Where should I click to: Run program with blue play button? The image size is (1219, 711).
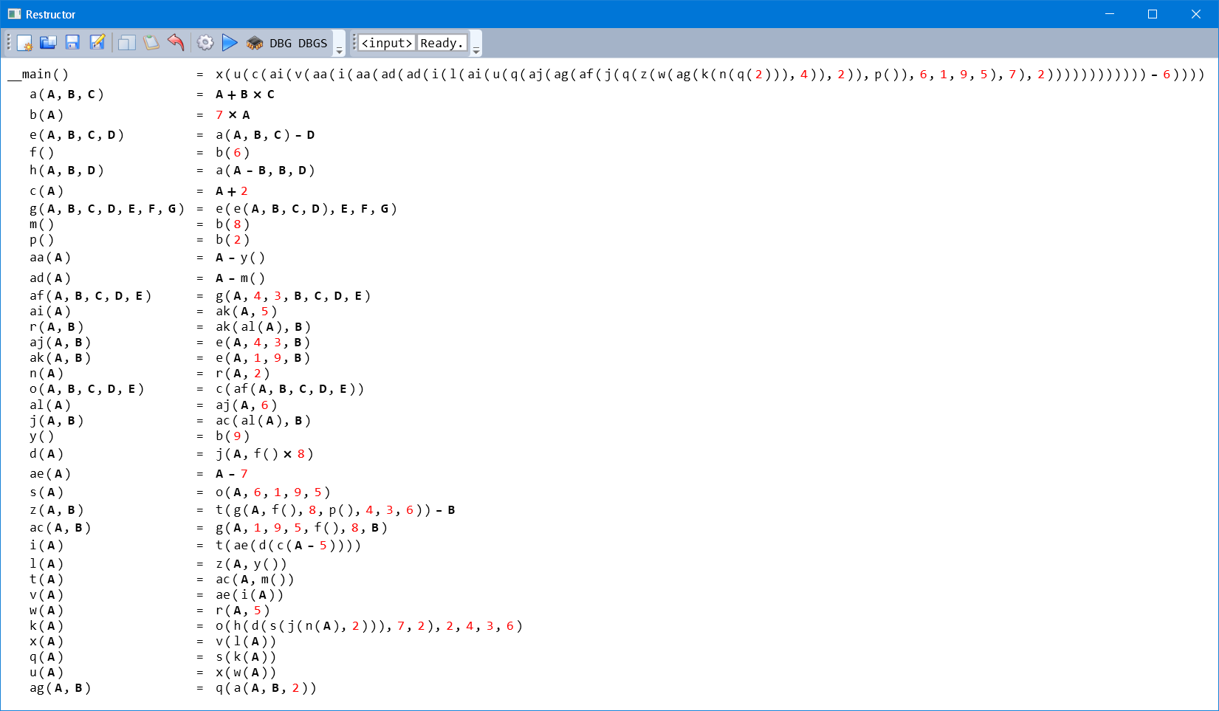coord(230,43)
